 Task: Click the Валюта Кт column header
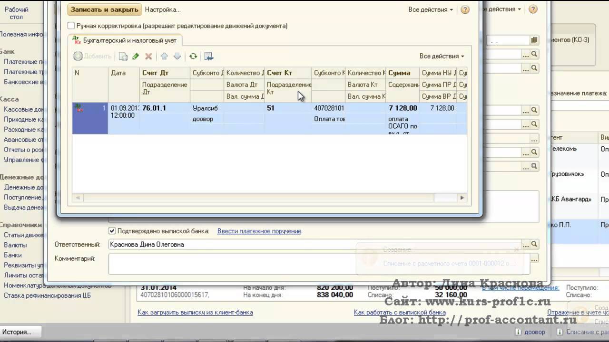click(x=366, y=85)
